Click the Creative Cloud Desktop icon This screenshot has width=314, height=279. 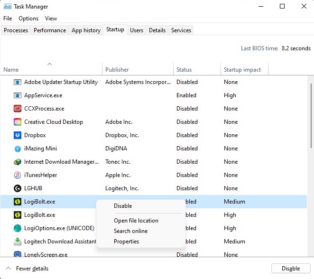[18, 122]
